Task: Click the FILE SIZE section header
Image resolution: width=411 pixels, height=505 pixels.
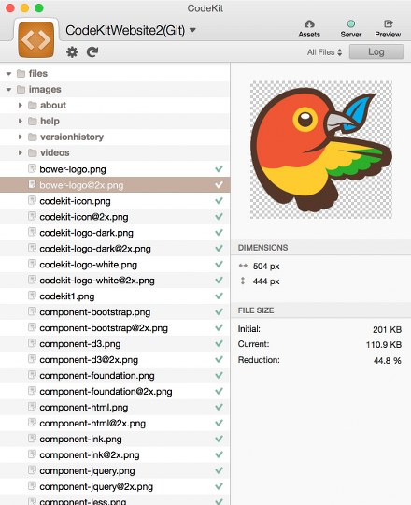Action: tap(256, 310)
